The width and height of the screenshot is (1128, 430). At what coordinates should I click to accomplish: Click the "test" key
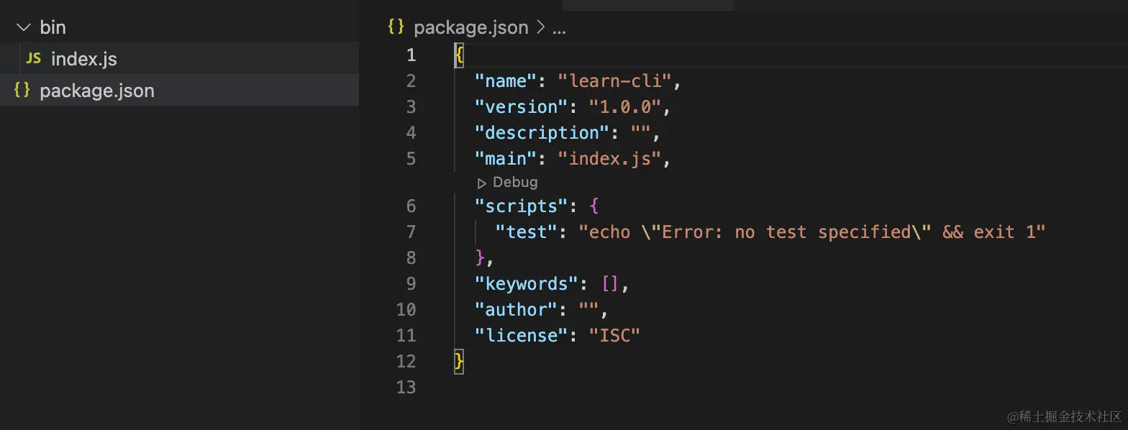527,232
